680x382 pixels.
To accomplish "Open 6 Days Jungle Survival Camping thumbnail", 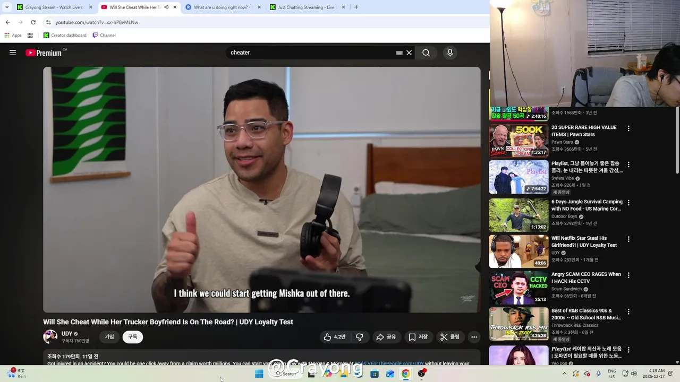I will [x=518, y=215].
